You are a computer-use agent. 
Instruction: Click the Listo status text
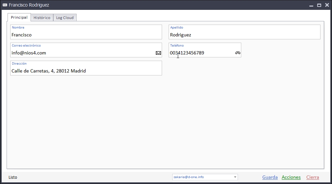[13, 177]
